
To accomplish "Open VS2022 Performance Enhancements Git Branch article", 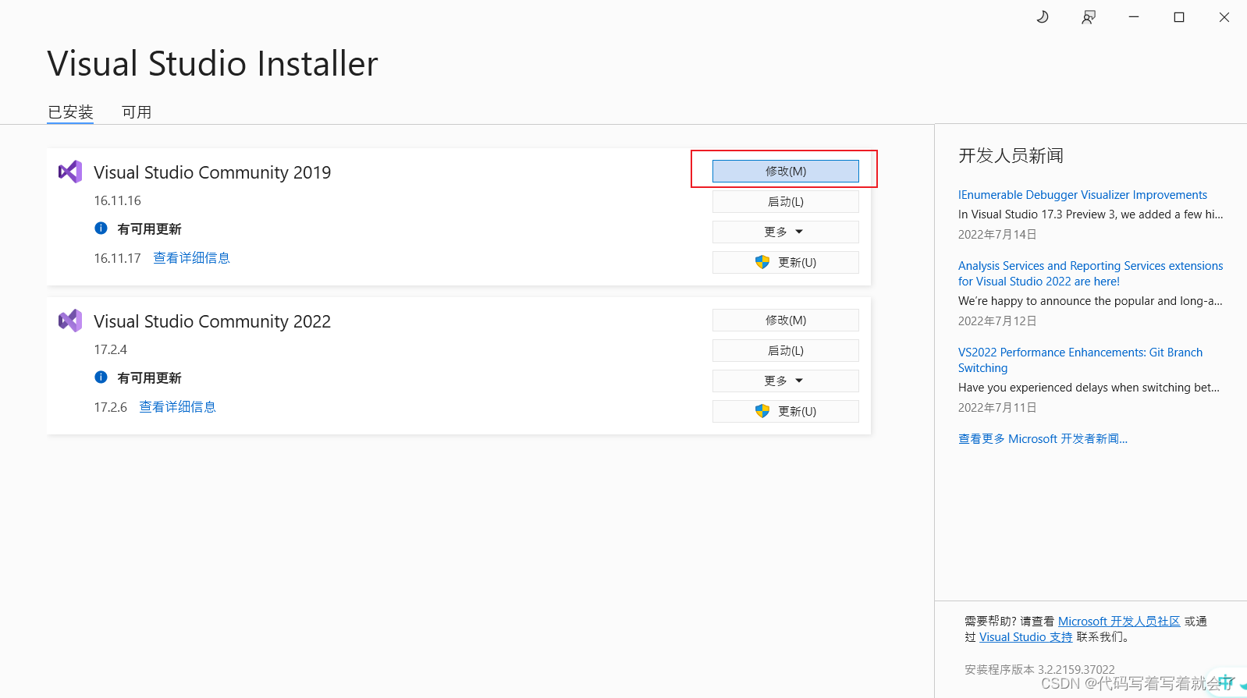I will point(1080,360).
